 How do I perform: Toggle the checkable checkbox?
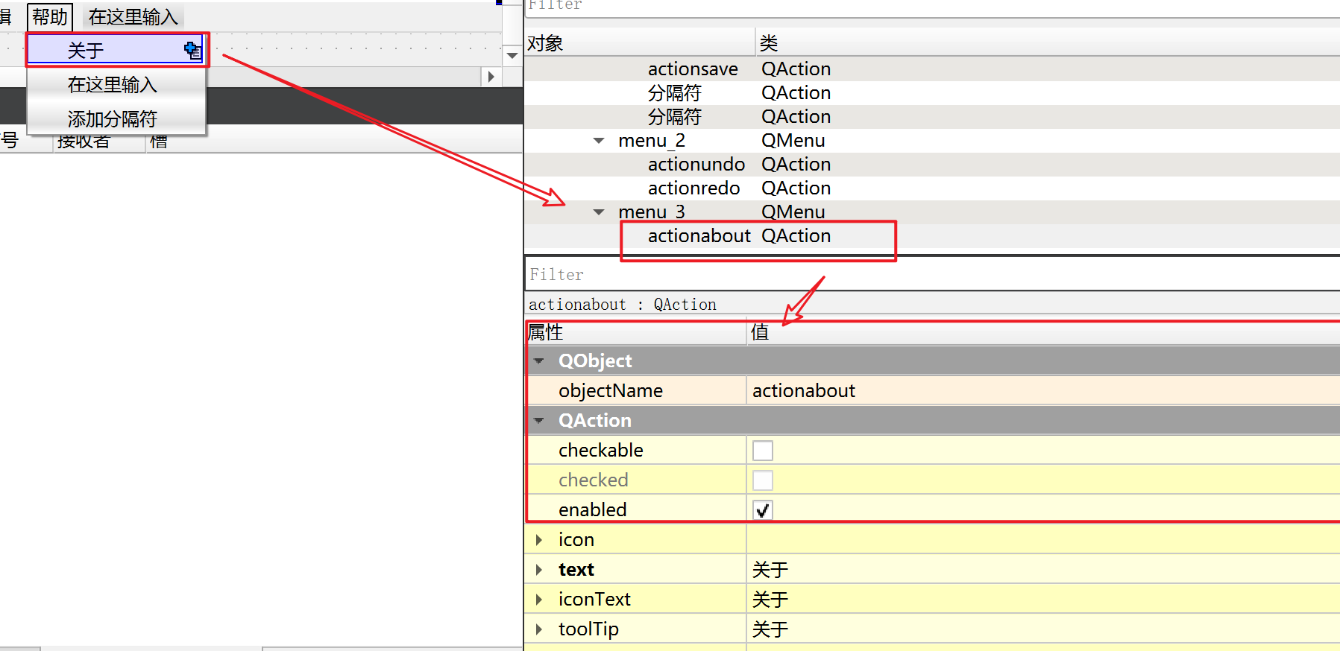[x=763, y=451]
